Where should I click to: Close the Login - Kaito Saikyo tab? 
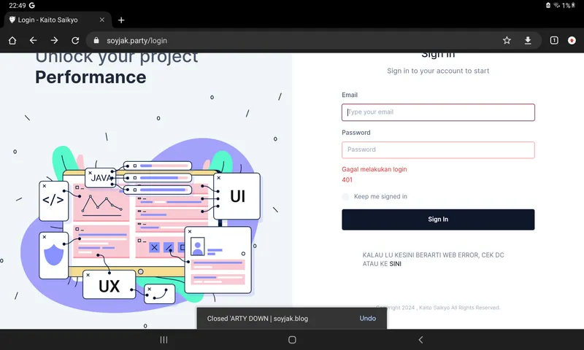pos(101,20)
